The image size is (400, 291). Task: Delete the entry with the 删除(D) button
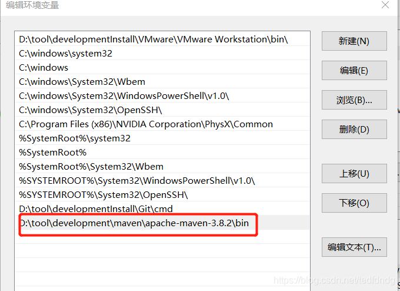coord(354,129)
